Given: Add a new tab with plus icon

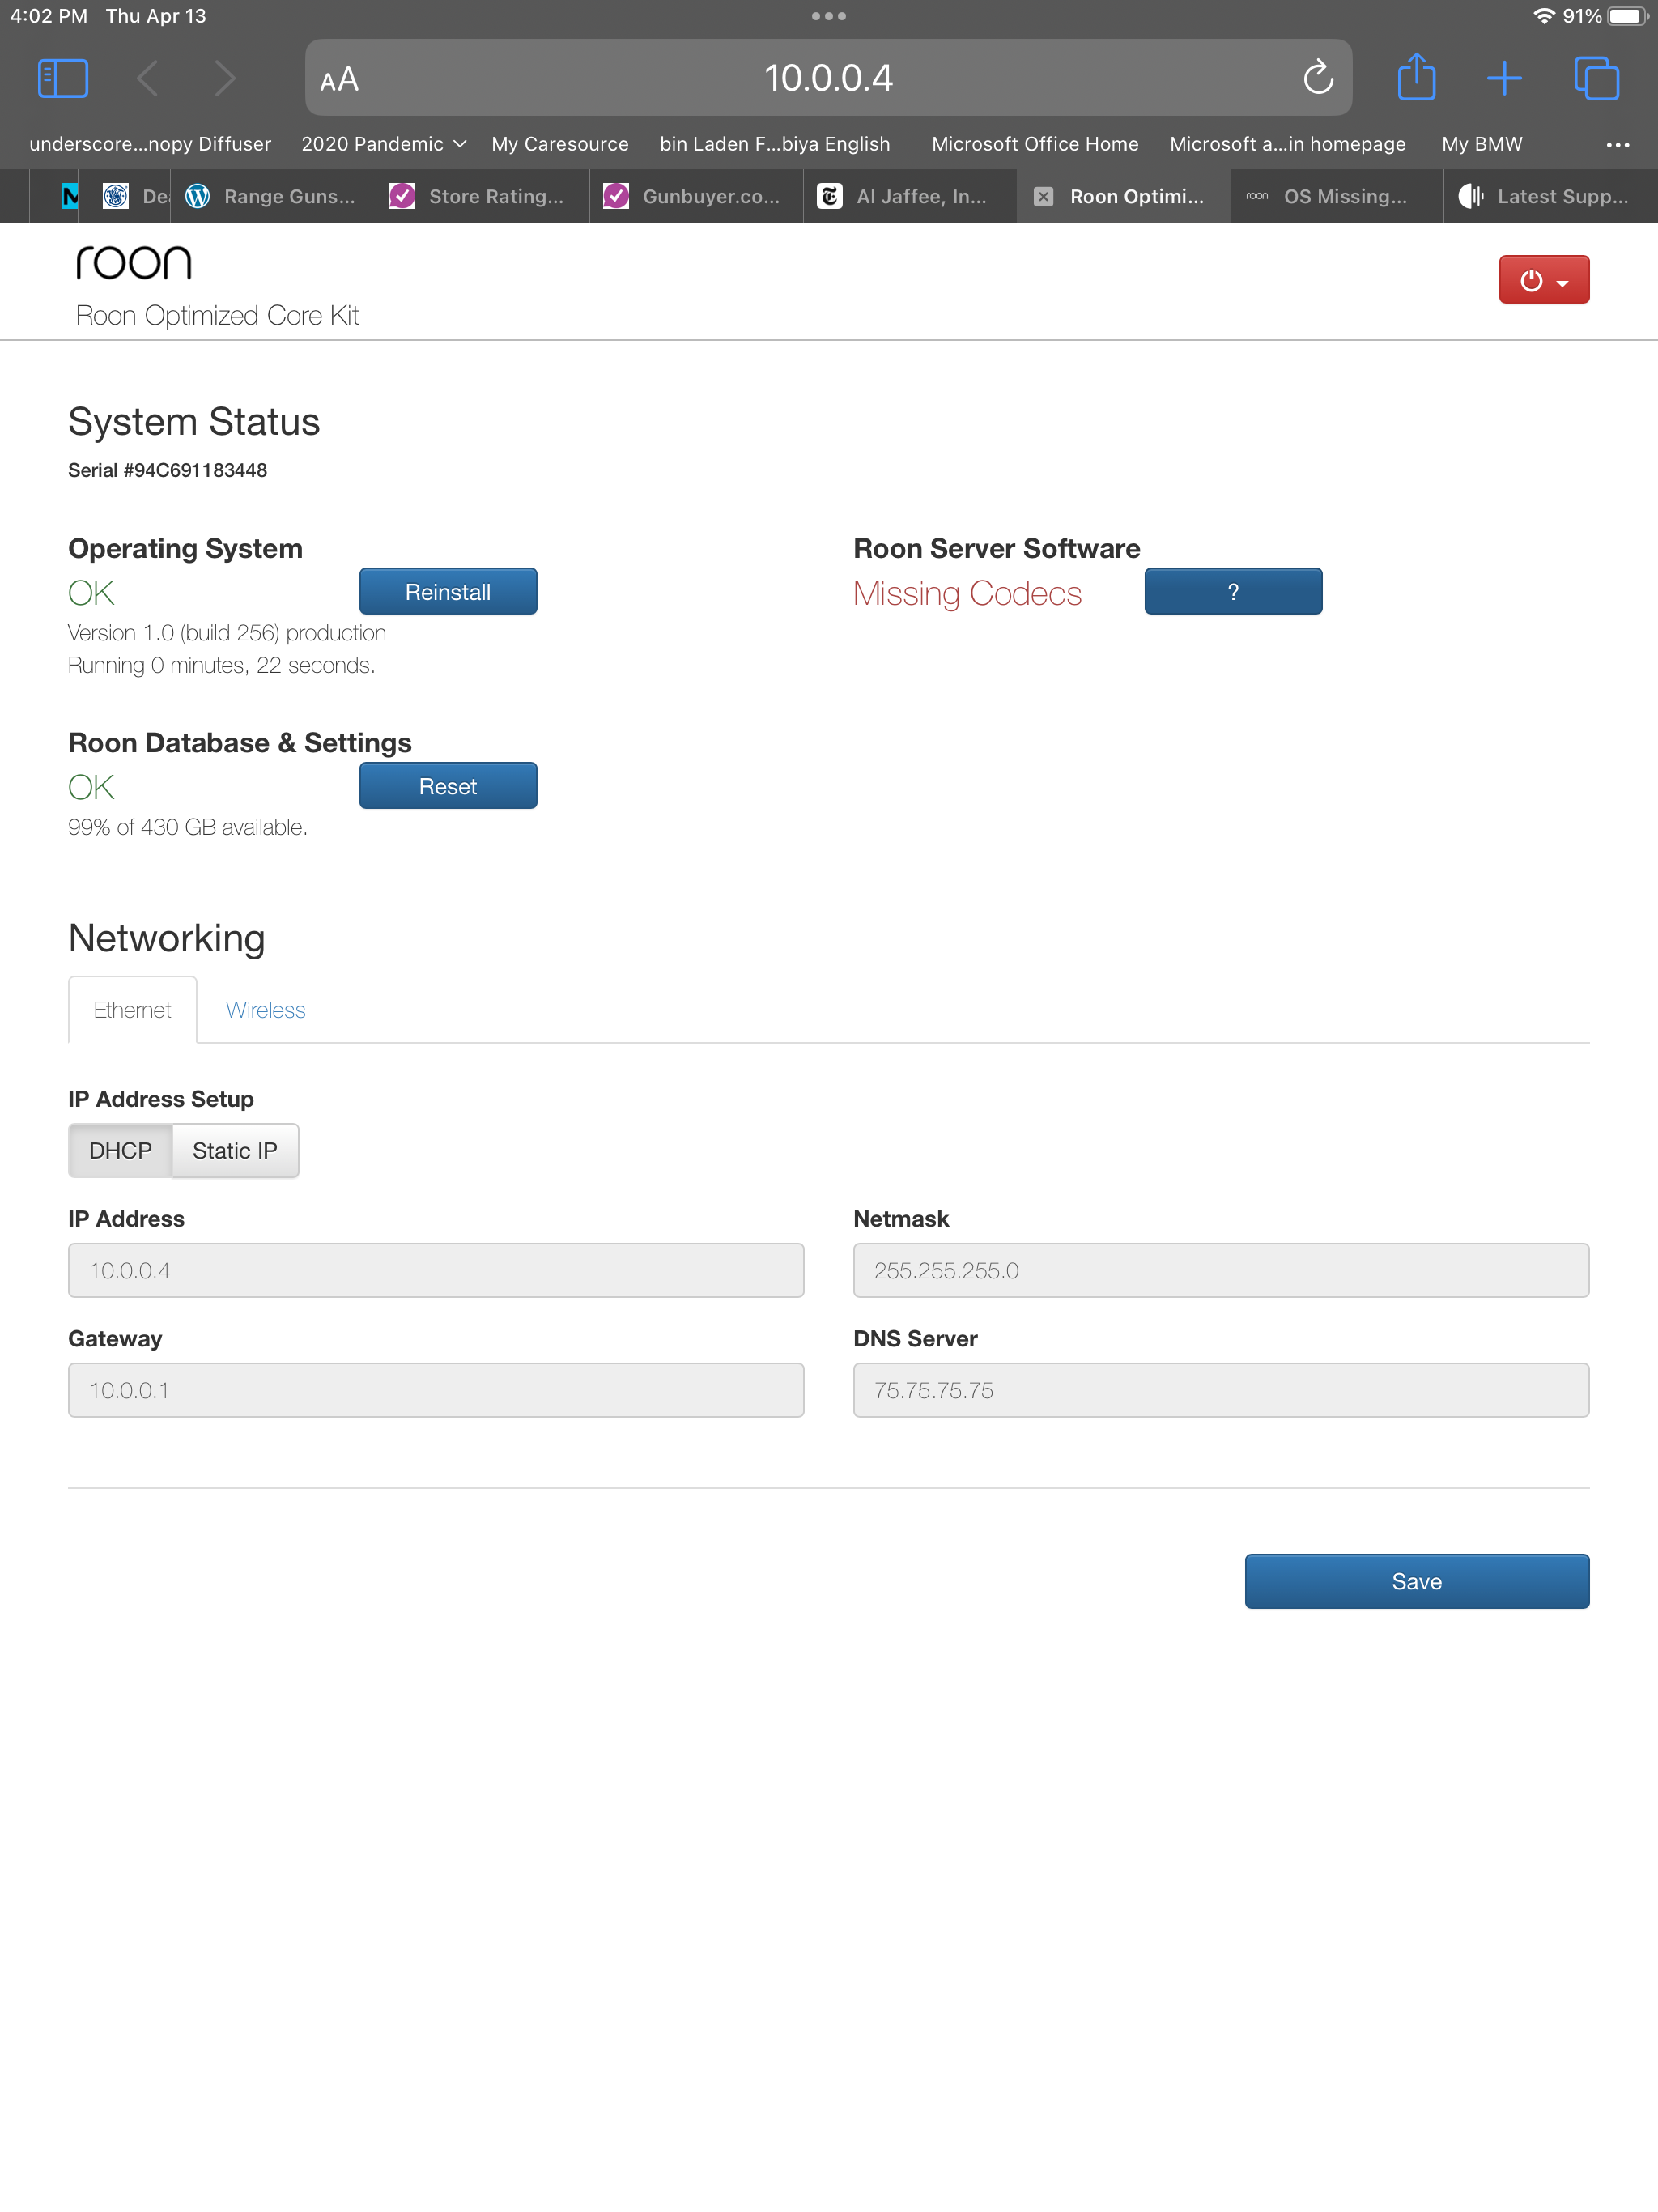Looking at the screenshot, I should [x=1503, y=78].
